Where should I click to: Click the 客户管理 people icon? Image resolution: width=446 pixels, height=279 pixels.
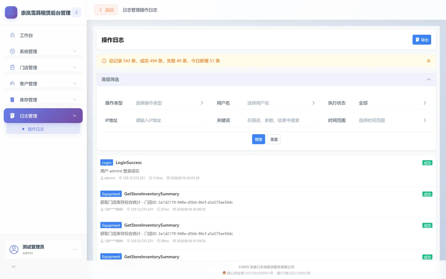pyautogui.click(x=13, y=83)
